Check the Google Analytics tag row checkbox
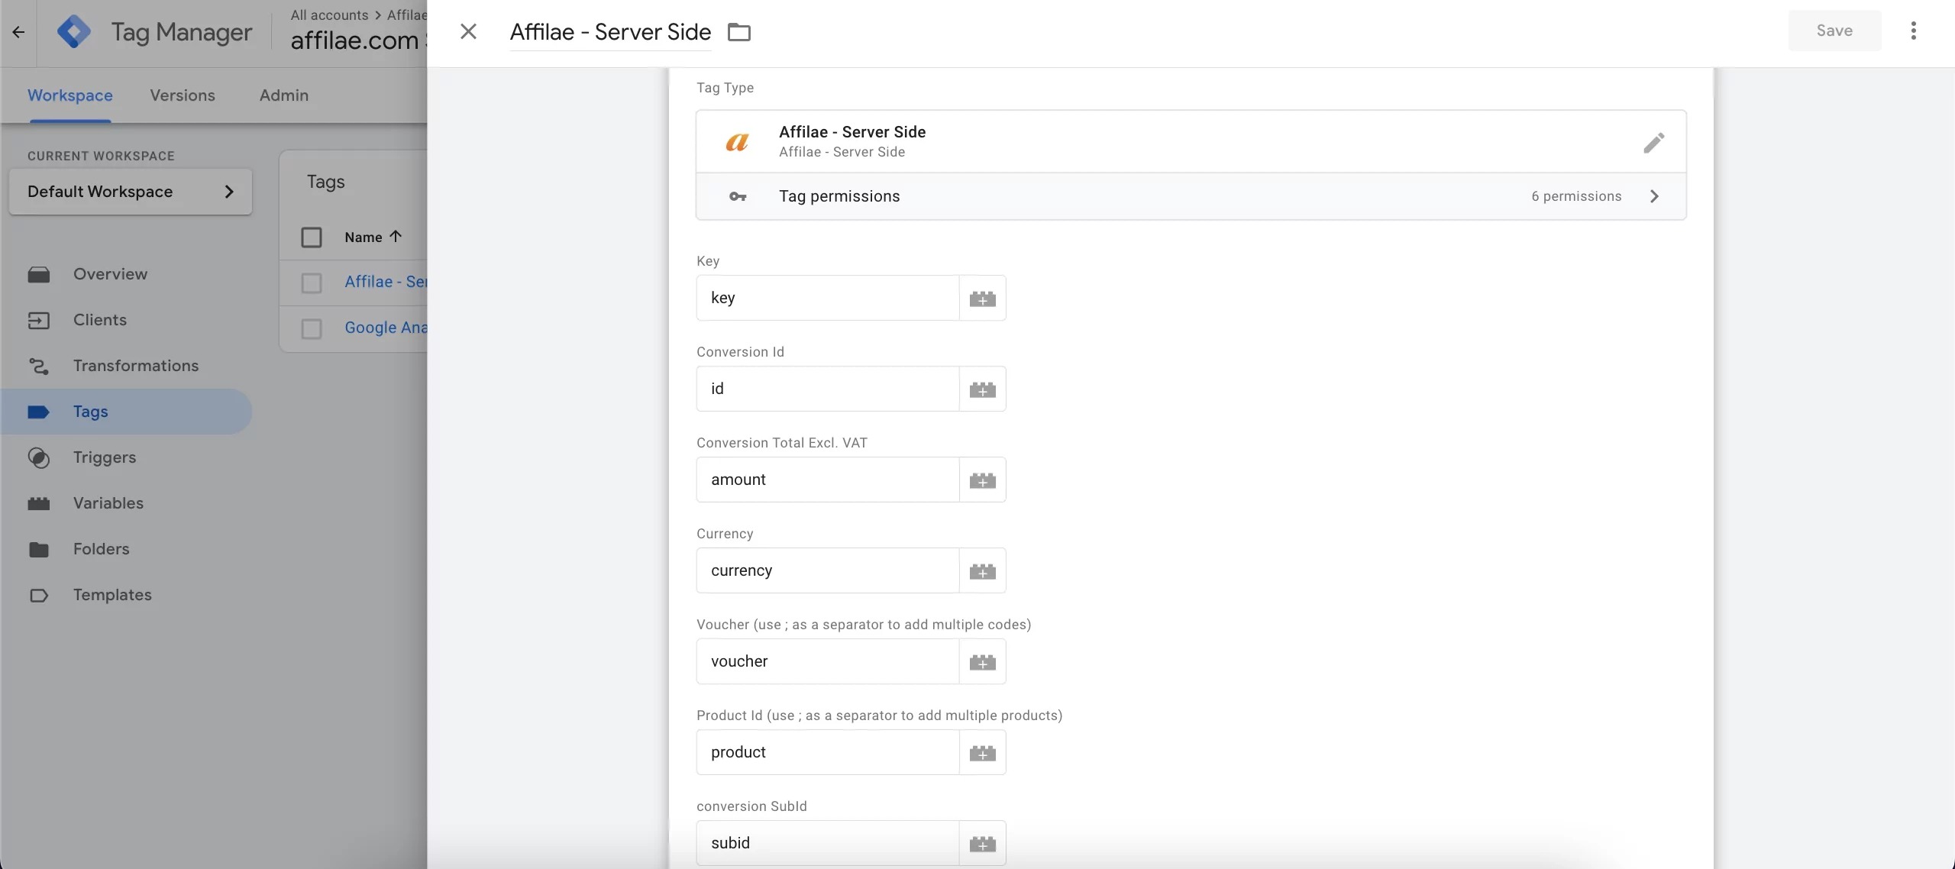Screen dimensions: 1955x869 click(312, 329)
